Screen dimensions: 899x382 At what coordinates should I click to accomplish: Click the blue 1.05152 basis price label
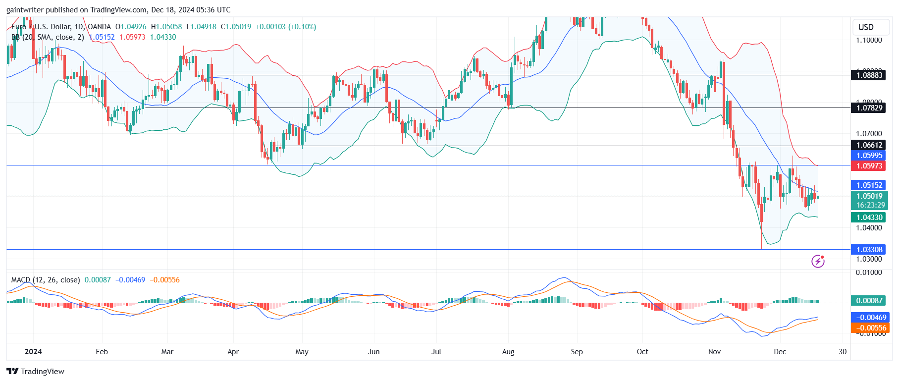[x=869, y=185]
